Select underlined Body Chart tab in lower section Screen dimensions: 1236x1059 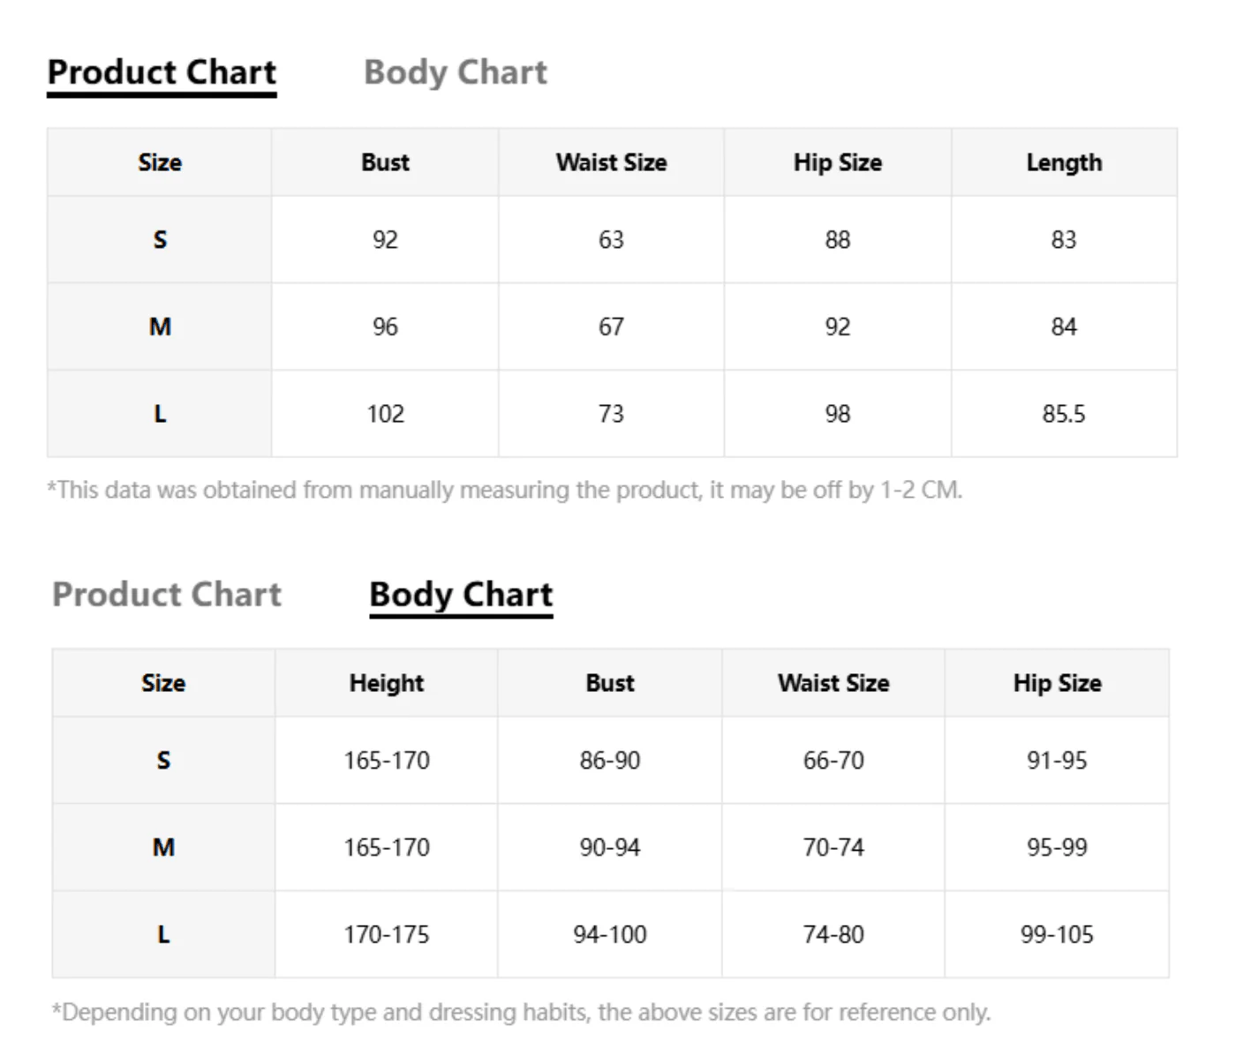461,596
